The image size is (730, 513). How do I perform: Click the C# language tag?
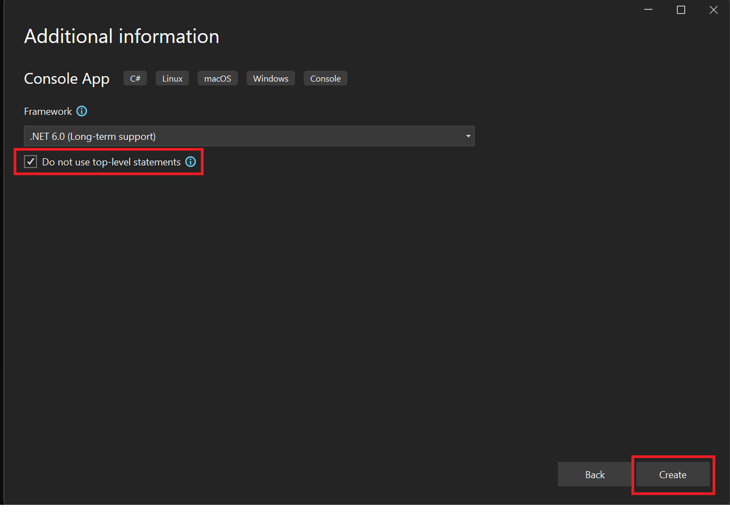[x=134, y=78]
